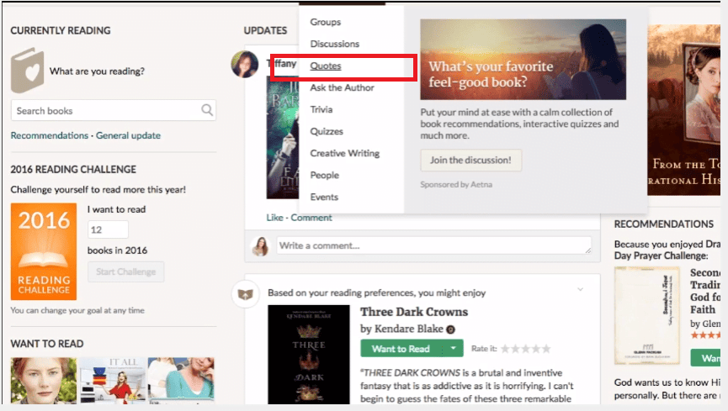Open the chevron menu on the recommendation card
728x411 pixels.
[x=580, y=290]
